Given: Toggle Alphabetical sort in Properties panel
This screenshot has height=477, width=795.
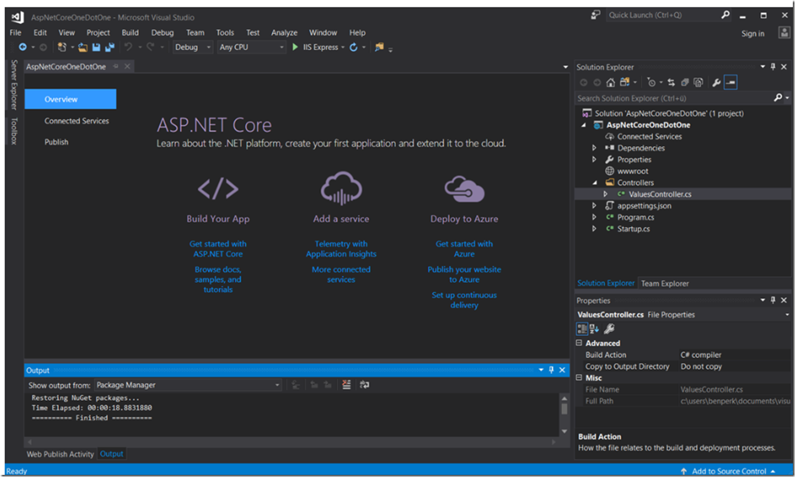Looking at the screenshot, I should point(594,329).
